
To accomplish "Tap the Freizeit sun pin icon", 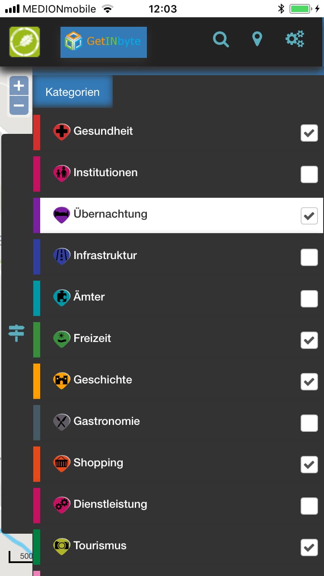I will pyautogui.click(x=61, y=339).
